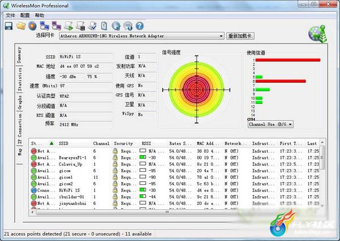Screen dimensions: 340x241
Task: Click the clipboard icon in toolbar
Action: (x=104, y=26)
